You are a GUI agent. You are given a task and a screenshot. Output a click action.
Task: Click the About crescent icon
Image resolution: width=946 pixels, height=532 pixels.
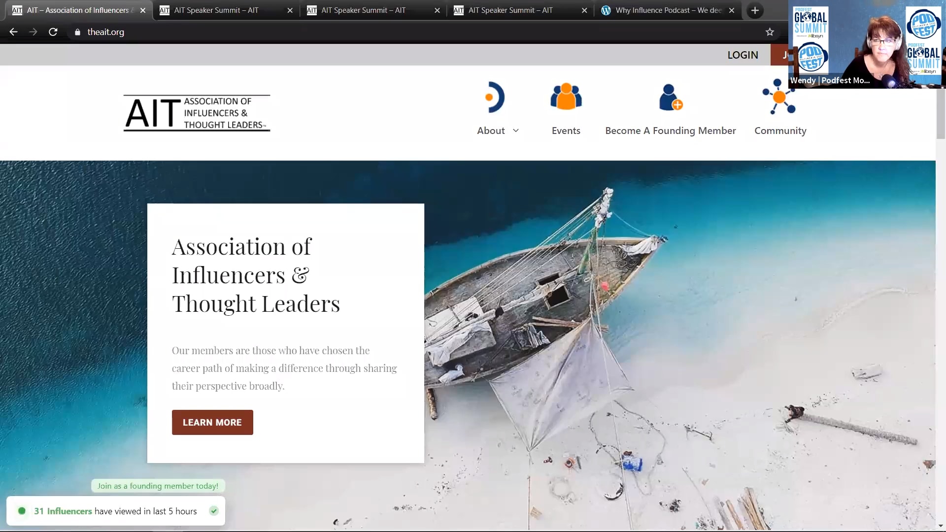click(x=495, y=97)
